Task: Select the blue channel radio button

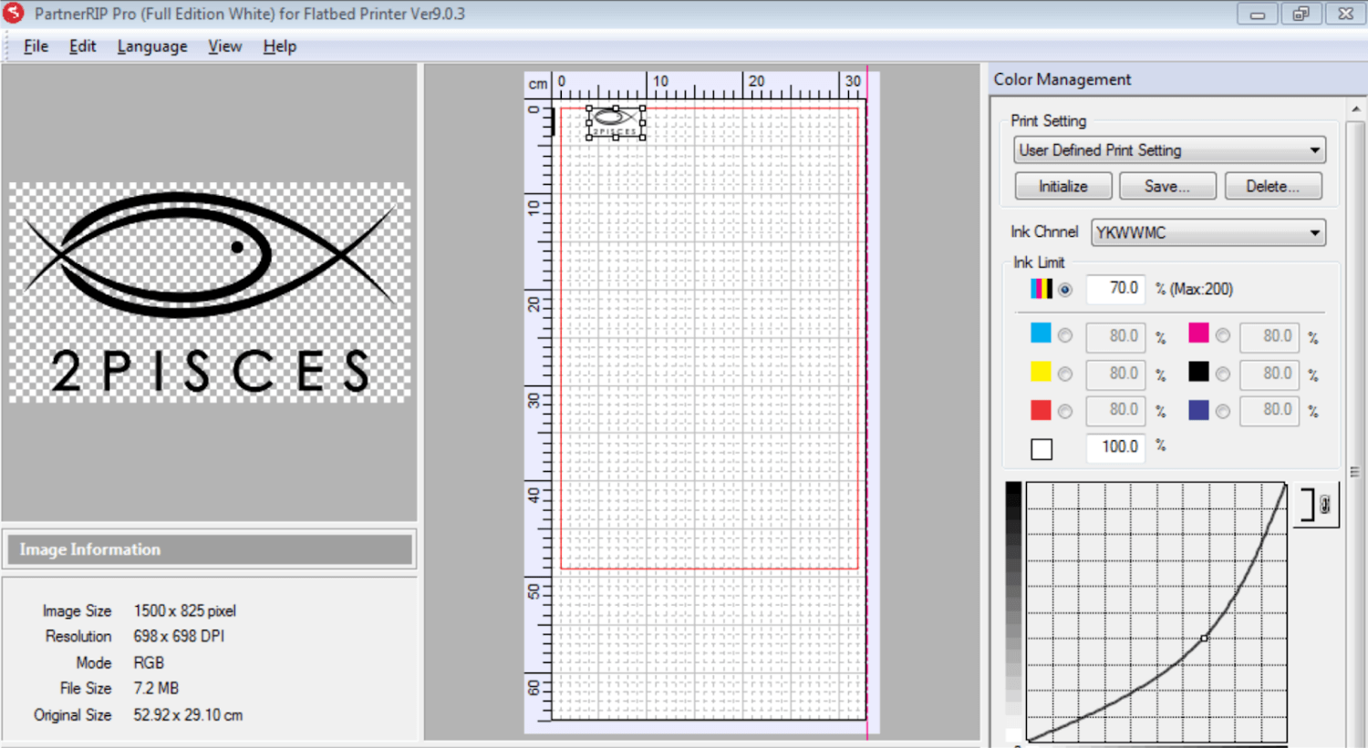Action: click(x=1224, y=411)
